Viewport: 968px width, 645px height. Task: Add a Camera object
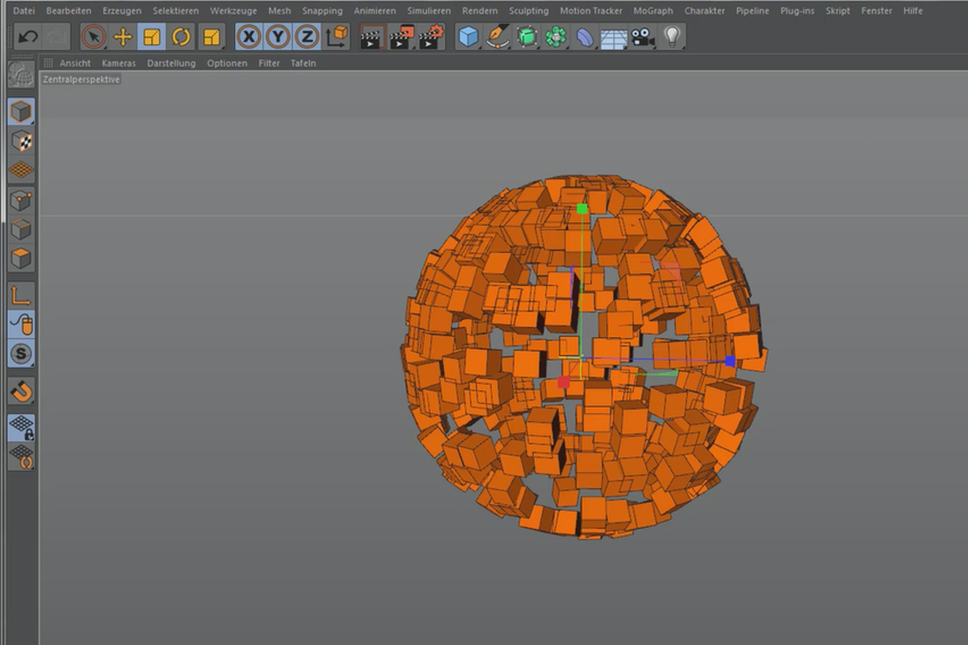click(x=643, y=37)
